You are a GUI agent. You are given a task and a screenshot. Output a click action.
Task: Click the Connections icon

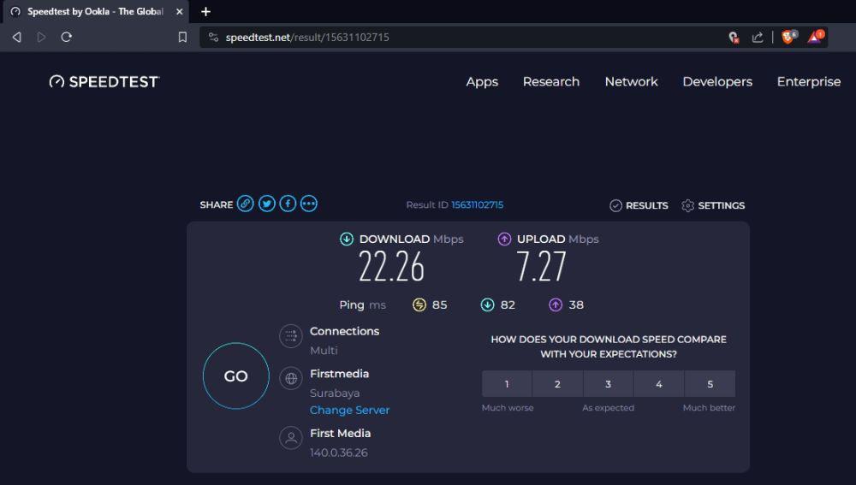291,336
